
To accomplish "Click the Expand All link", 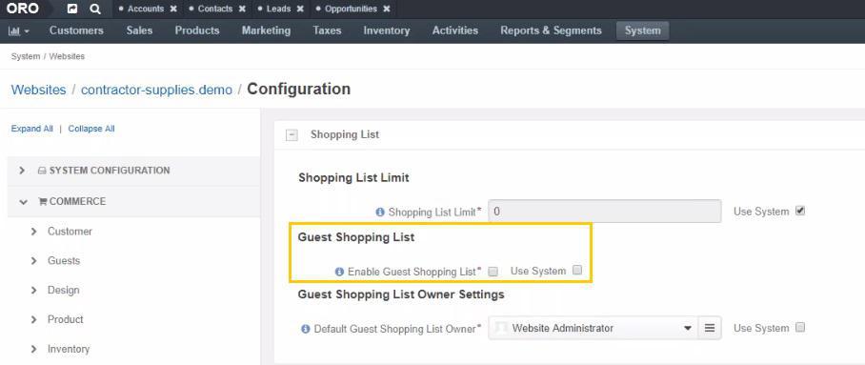I will pyautogui.click(x=32, y=129).
